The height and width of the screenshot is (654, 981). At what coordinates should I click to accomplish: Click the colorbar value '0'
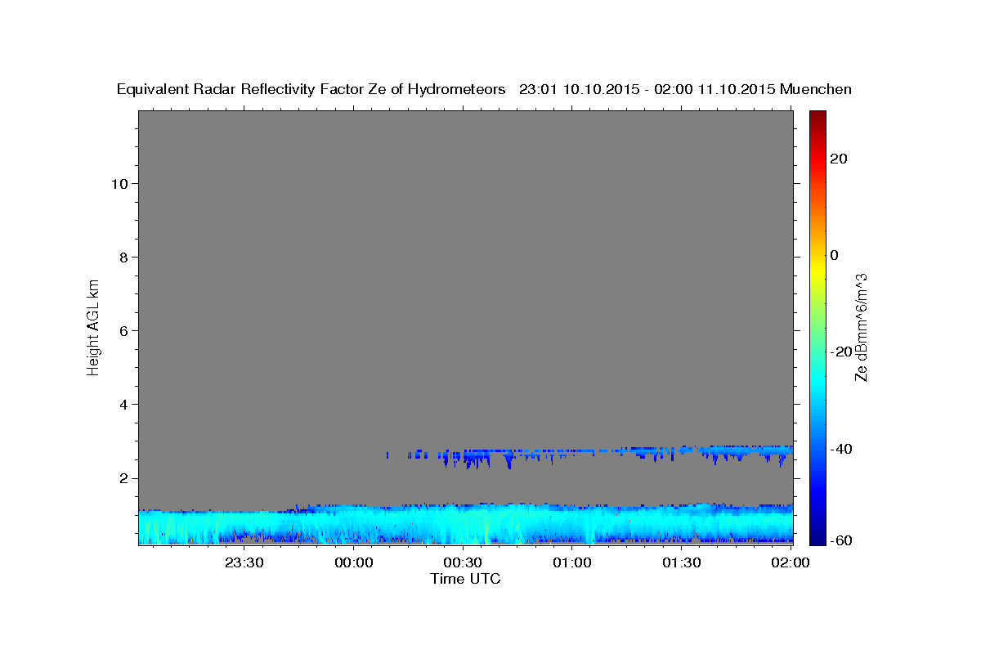835,255
